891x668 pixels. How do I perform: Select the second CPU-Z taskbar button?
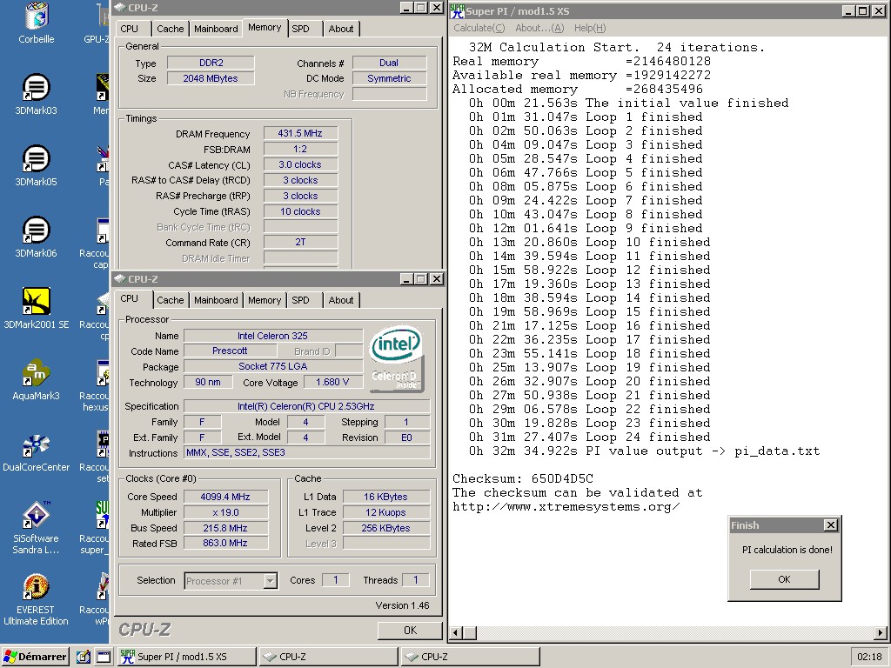[471, 657]
